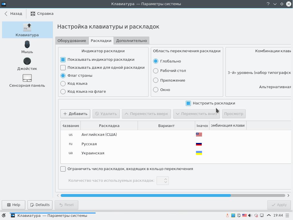Open the clipboard tray icon
This screenshot has width=293, height=220.
239,215
